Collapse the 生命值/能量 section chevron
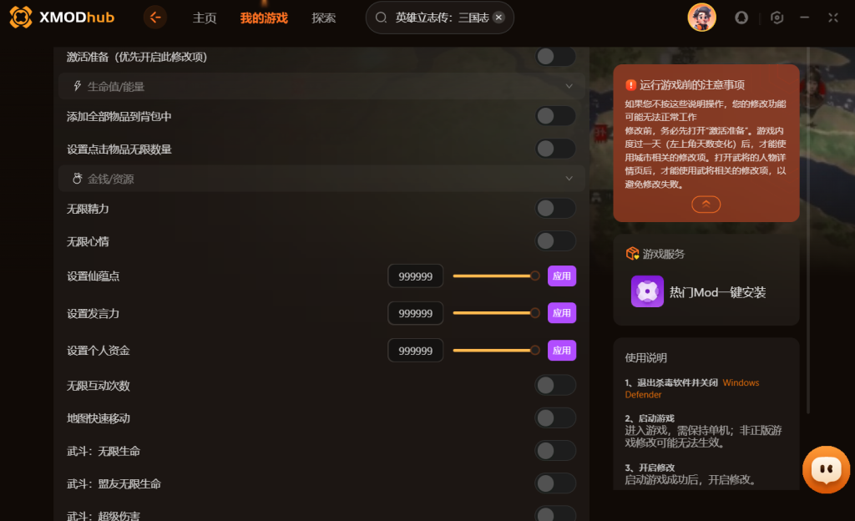 (569, 86)
